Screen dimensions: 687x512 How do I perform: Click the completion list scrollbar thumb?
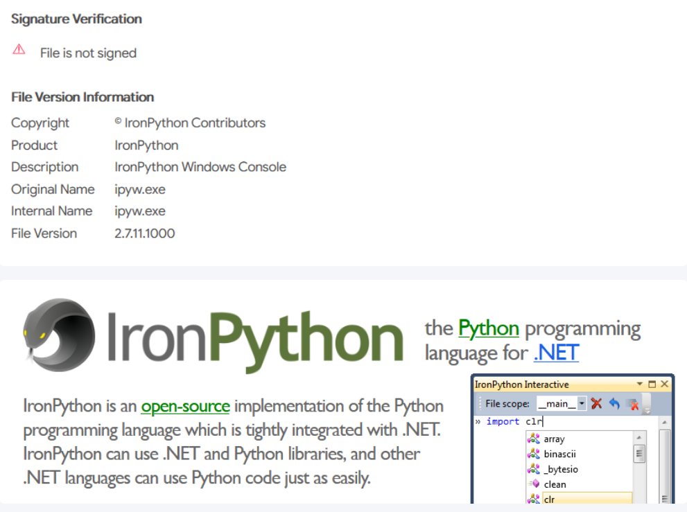[639, 453]
